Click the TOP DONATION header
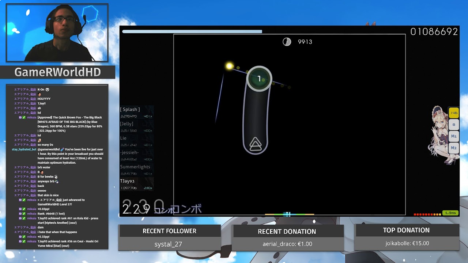 click(406, 230)
